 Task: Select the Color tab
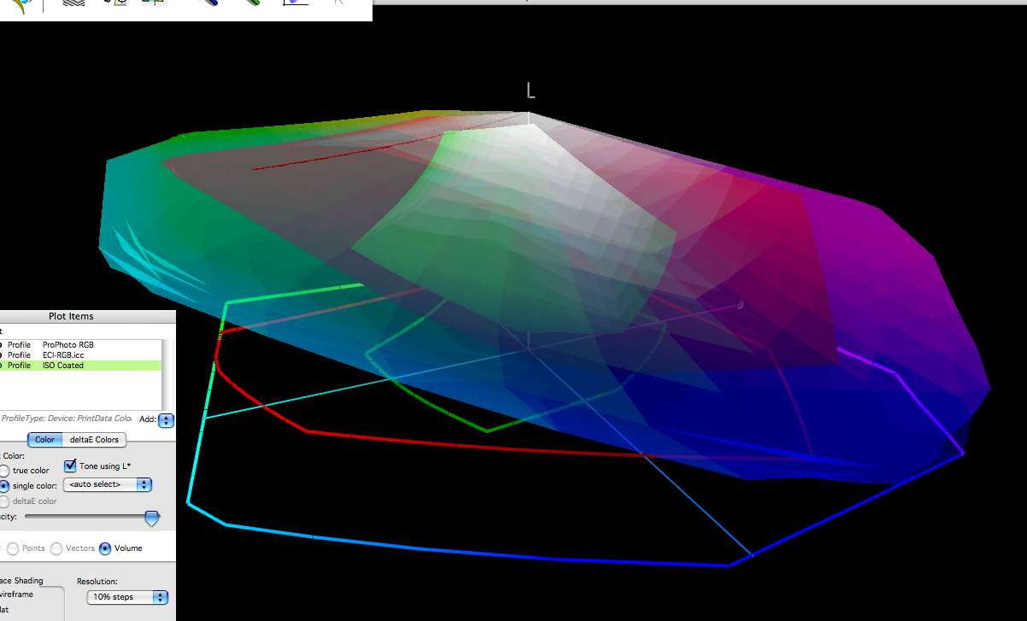44,439
